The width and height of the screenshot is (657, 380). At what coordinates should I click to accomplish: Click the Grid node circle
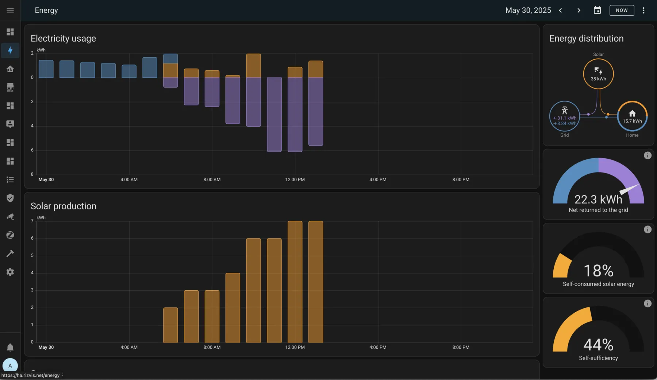tap(565, 116)
